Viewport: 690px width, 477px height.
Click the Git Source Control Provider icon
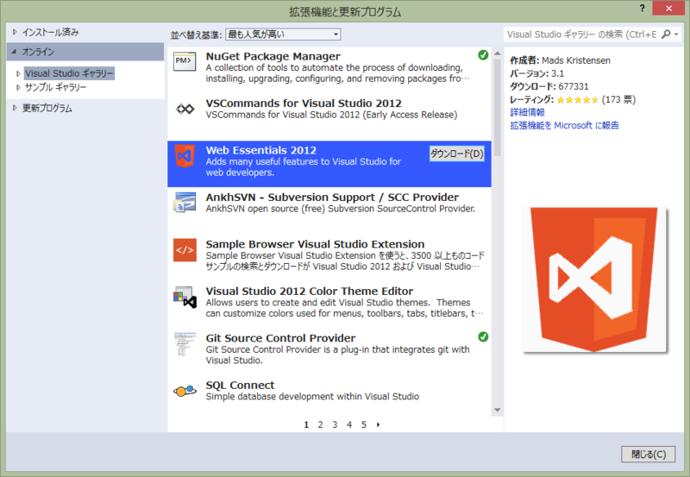click(185, 344)
